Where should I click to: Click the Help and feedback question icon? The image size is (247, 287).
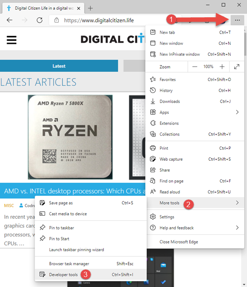pyautogui.click(x=153, y=228)
